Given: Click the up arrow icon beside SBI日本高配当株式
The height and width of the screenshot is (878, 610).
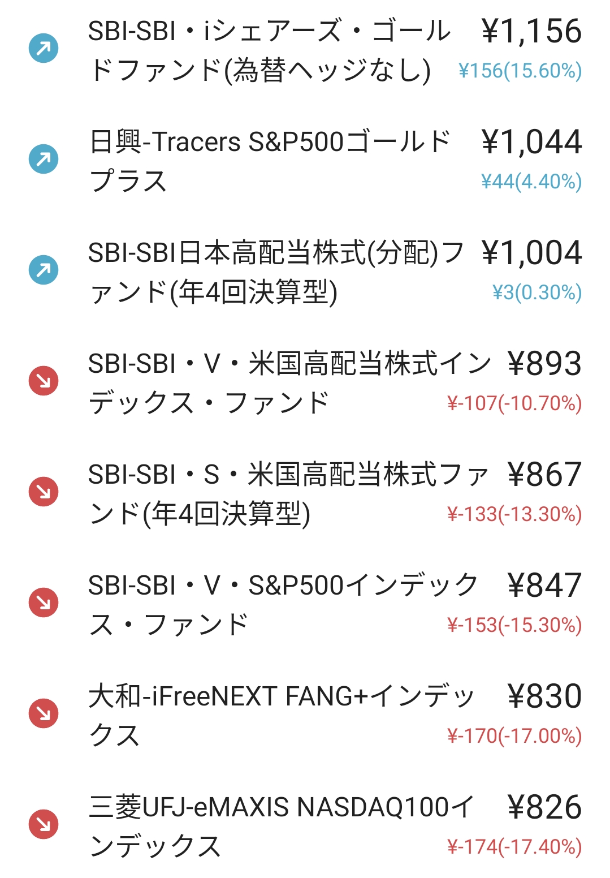Looking at the screenshot, I should point(44,270).
